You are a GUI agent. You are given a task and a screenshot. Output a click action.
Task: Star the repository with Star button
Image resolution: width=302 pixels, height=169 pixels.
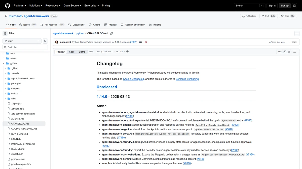tap(287, 16)
